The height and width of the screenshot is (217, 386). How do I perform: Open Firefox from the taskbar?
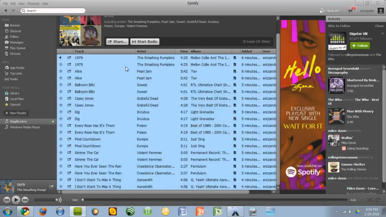[x=43, y=211]
